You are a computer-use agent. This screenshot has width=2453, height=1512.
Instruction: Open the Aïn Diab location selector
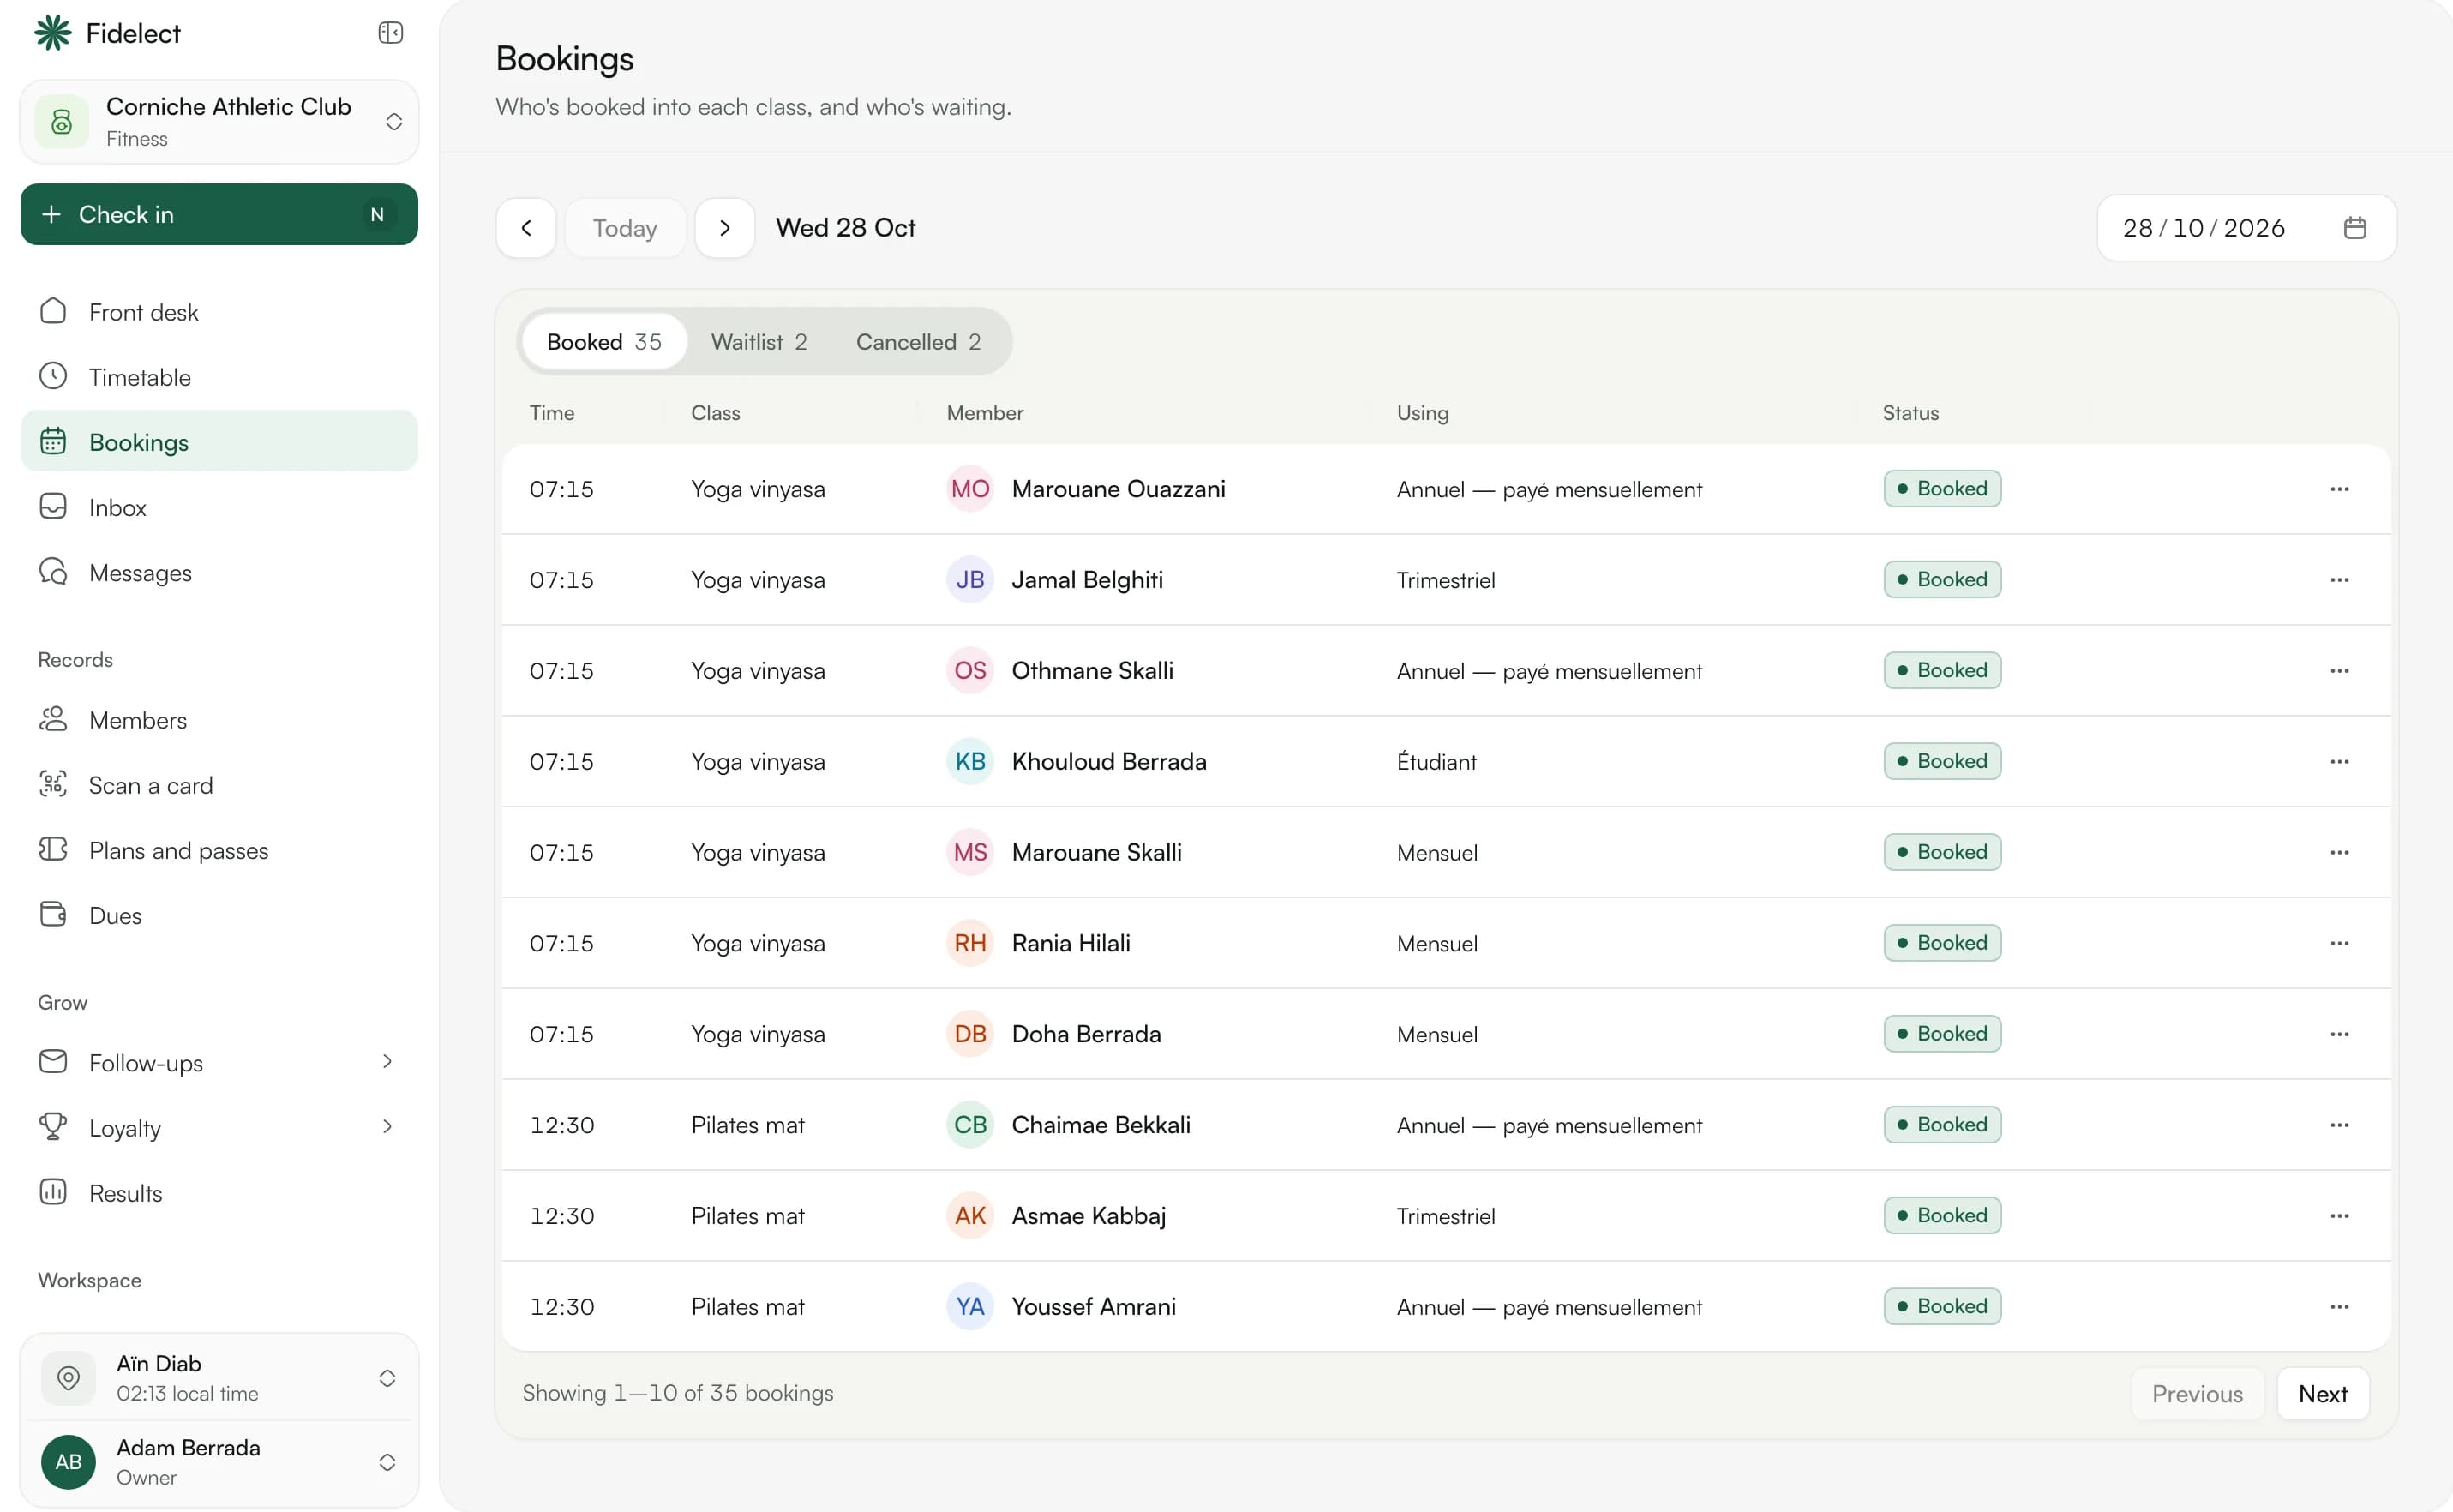tap(219, 1378)
